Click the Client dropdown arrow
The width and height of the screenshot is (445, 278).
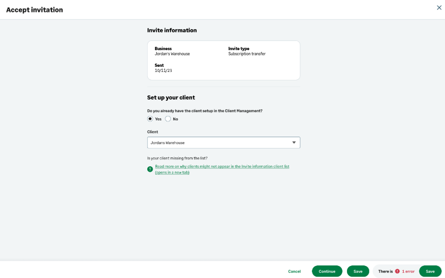pyautogui.click(x=294, y=142)
